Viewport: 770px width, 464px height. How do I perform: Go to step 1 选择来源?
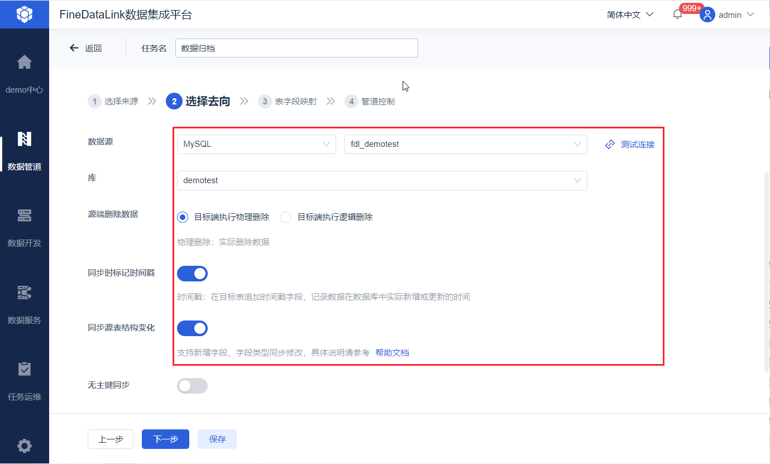113,102
